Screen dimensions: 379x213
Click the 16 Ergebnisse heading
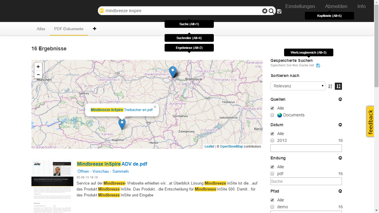coord(49,49)
